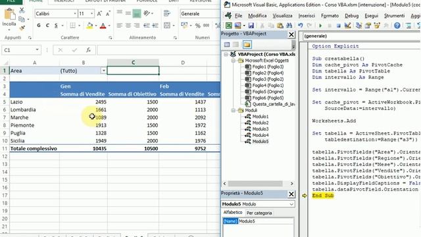Click the Merge and Center icon
Image resolution: width=421 pixels, height=237 pixels.
167,26
